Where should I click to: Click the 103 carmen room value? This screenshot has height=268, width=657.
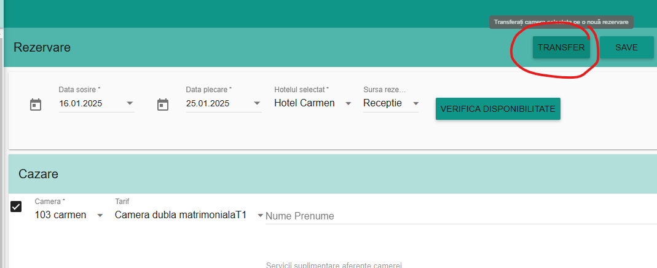[60, 215]
